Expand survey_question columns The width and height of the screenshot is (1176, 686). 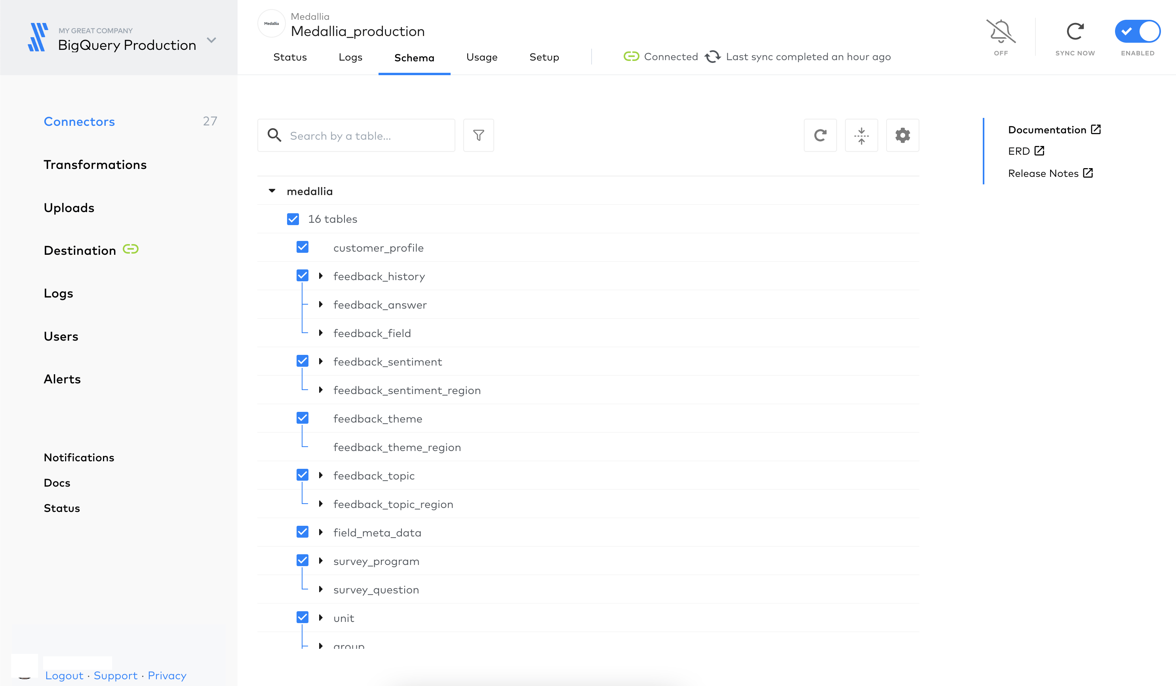[321, 589]
